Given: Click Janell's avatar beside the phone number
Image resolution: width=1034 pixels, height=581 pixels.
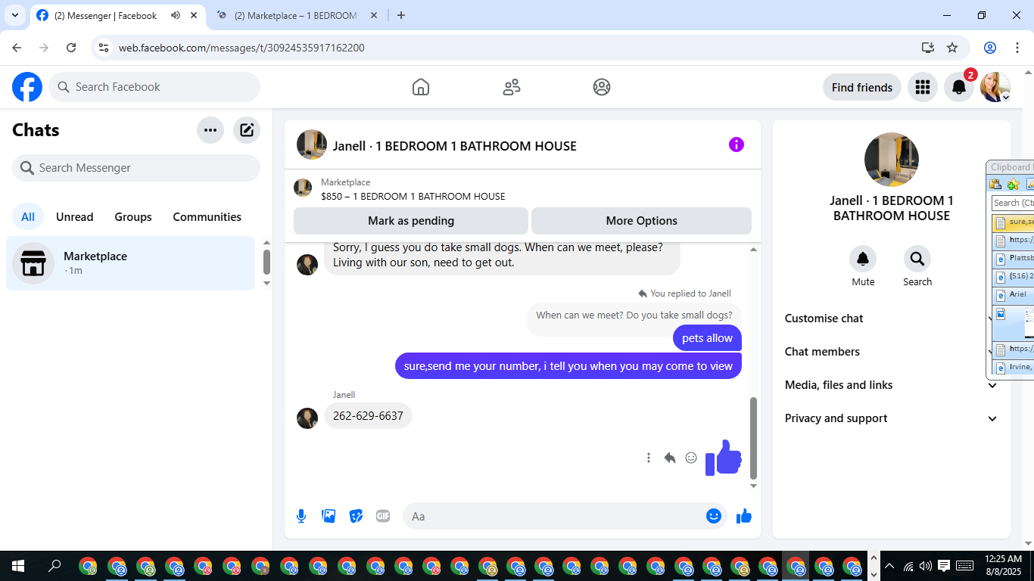Looking at the screenshot, I should pos(307,418).
